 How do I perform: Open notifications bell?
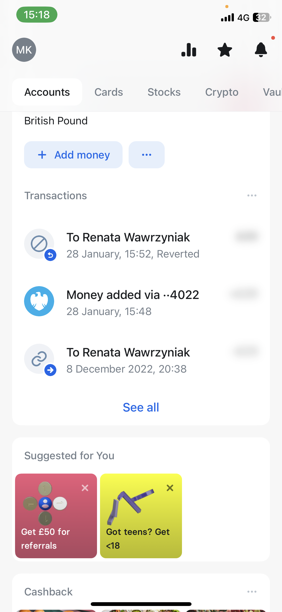[x=261, y=50]
